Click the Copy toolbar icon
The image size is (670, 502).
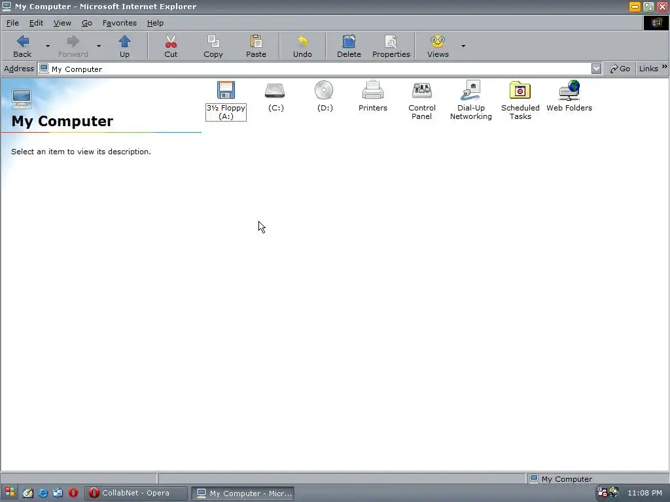point(213,41)
